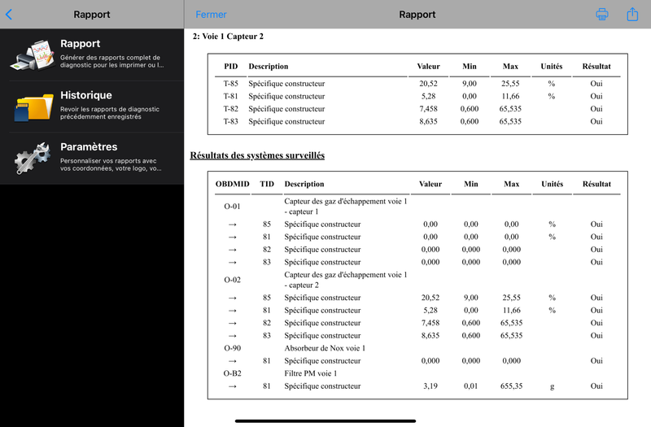Click the OBDMID column header
This screenshot has height=427, width=651.
(232, 184)
